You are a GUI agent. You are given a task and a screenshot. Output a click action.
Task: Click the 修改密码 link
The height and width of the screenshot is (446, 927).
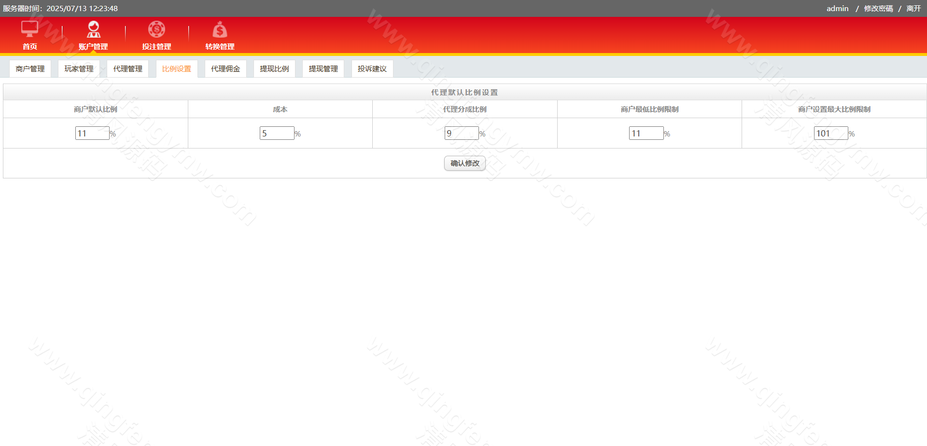pos(878,9)
